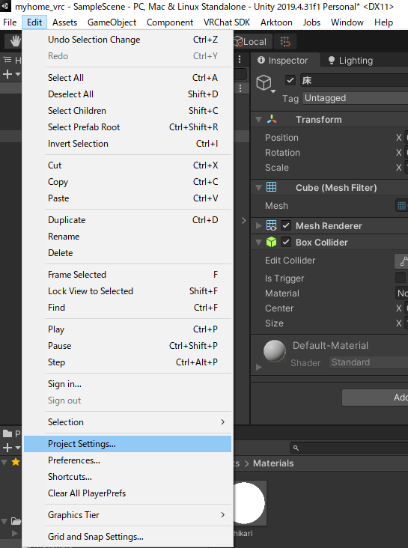Expand the Default-Material properties arrow
The image size is (408, 548).
[x=259, y=367]
